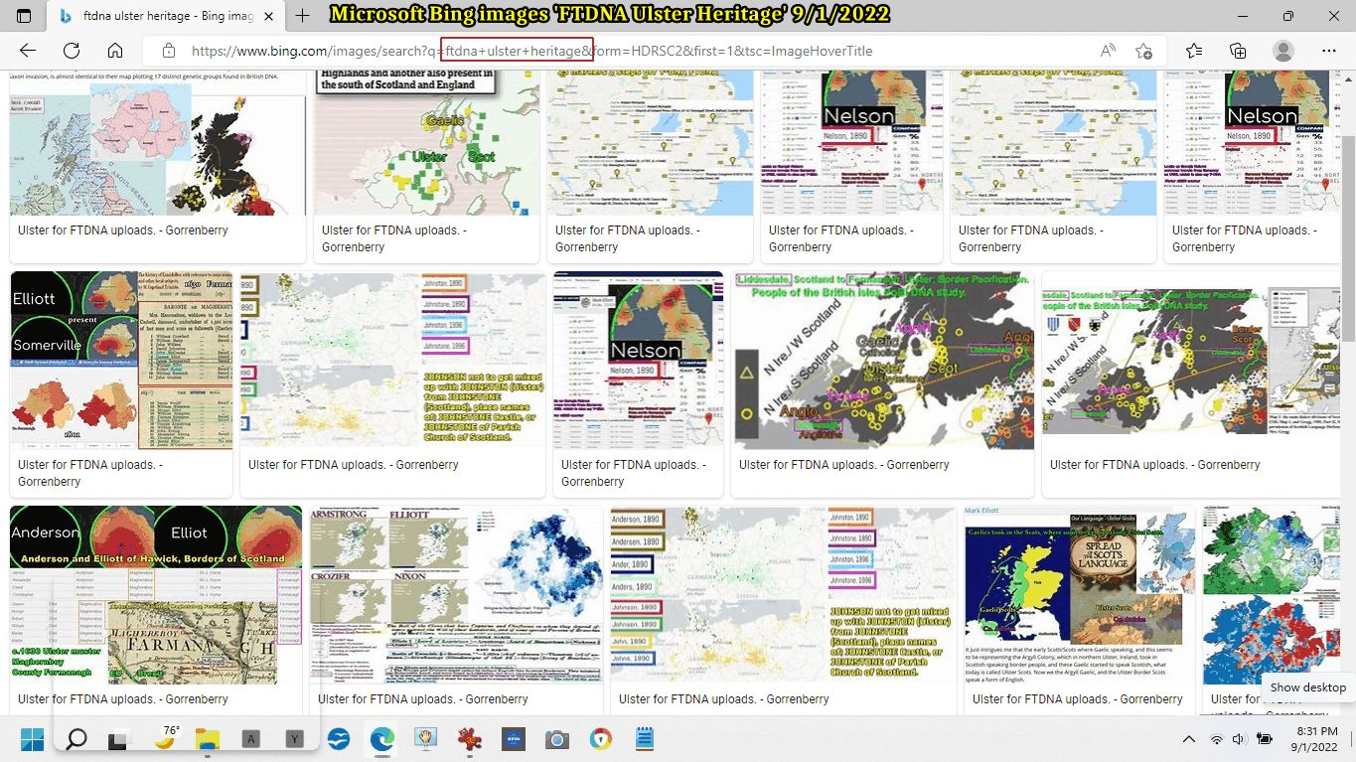1356x762 pixels.
Task: Close the ftdna ulster heritage tab
Action: pos(268,16)
